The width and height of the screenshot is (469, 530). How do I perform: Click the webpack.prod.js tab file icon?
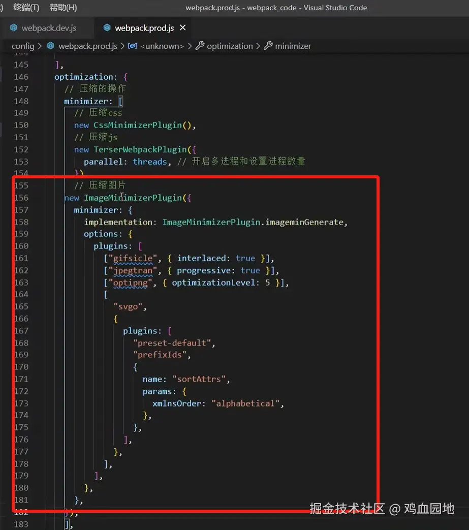pos(107,28)
